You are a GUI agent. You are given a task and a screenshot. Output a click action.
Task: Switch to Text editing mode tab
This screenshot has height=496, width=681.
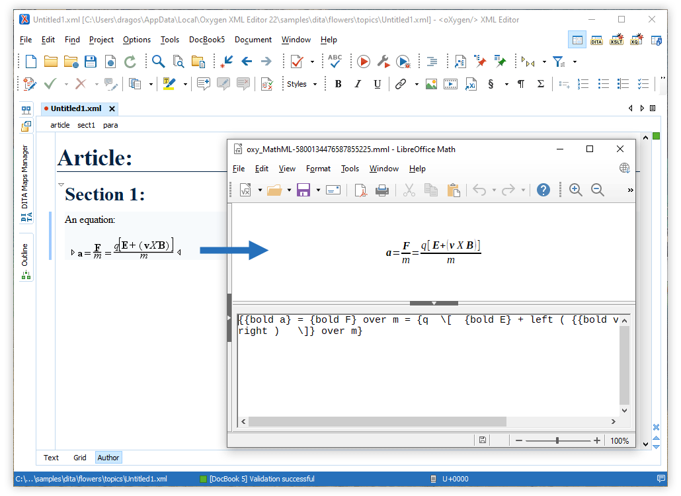pos(51,458)
